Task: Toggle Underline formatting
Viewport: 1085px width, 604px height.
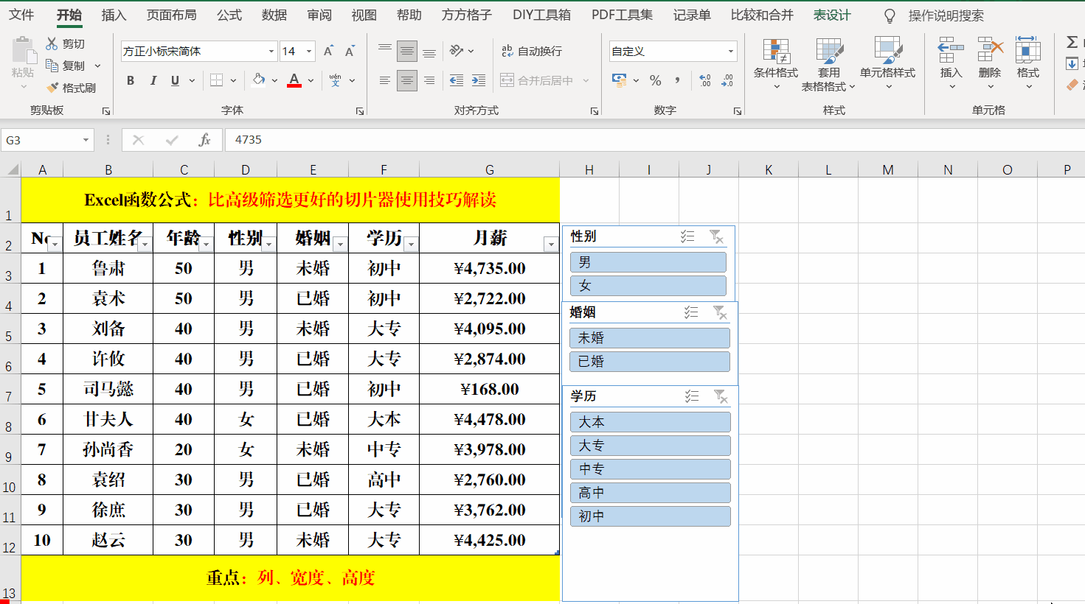Action: (x=175, y=80)
